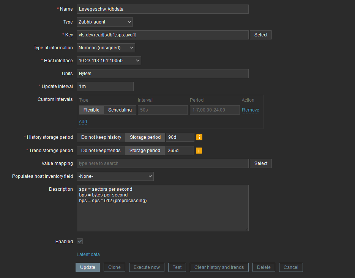Select Flexible custom interval type

pyautogui.click(x=91, y=110)
